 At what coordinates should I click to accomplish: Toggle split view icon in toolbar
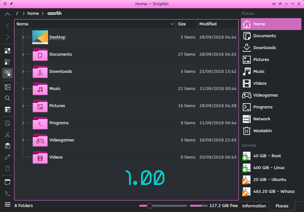(8, 109)
